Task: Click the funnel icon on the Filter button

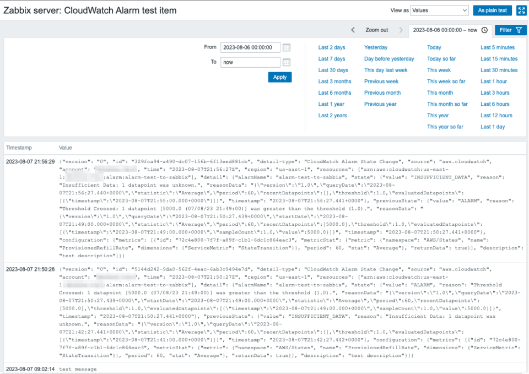Action: tap(519, 30)
